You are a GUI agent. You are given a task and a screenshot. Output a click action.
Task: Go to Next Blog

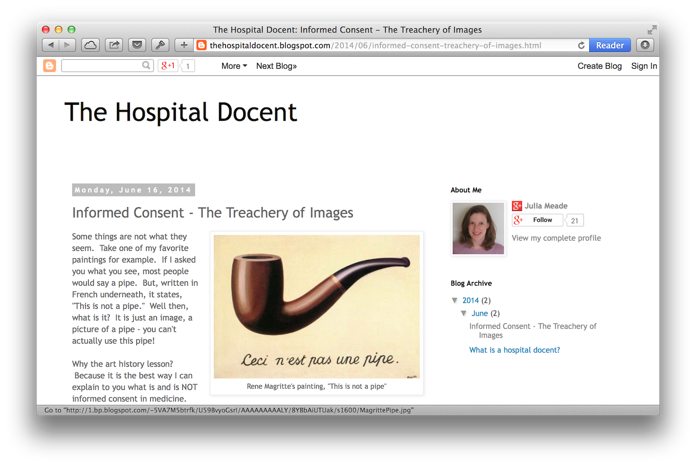coord(277,66)
